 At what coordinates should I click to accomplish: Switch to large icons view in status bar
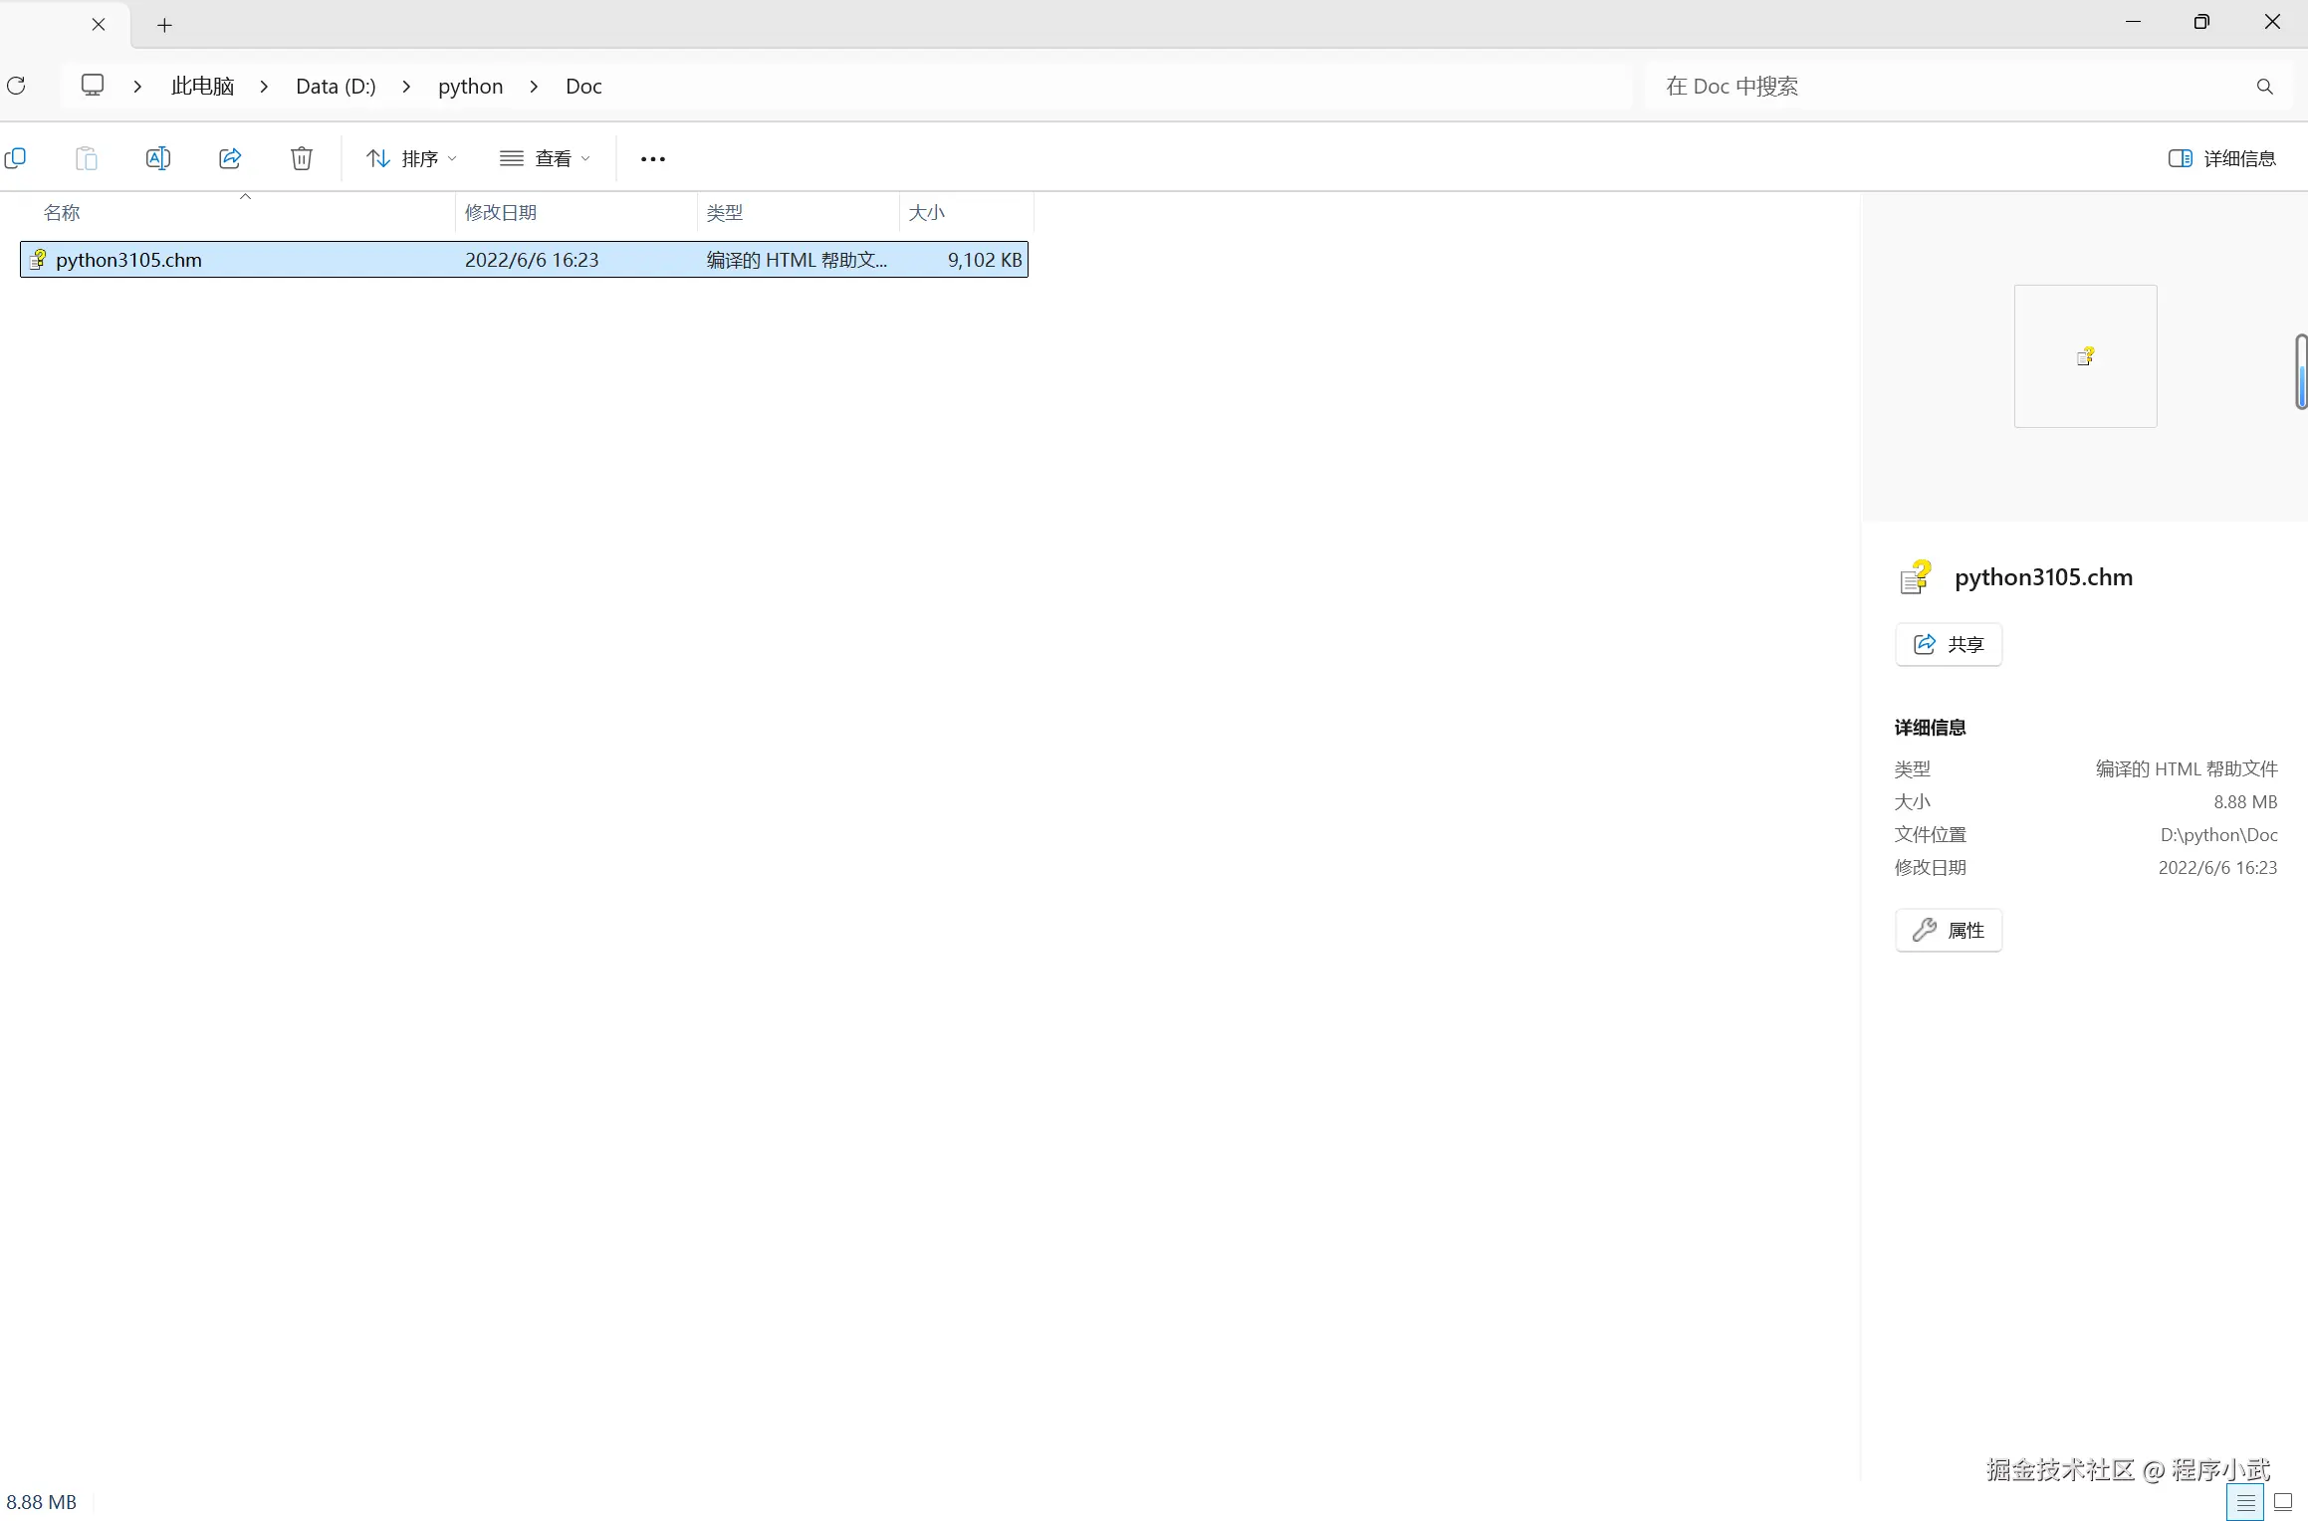pos(2283,1503)
